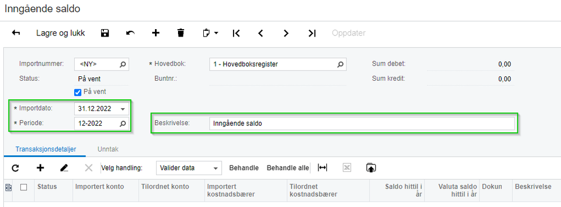561x207 pixels.
Task: Open the Importdato date dropdown
Action: [123, 109]
